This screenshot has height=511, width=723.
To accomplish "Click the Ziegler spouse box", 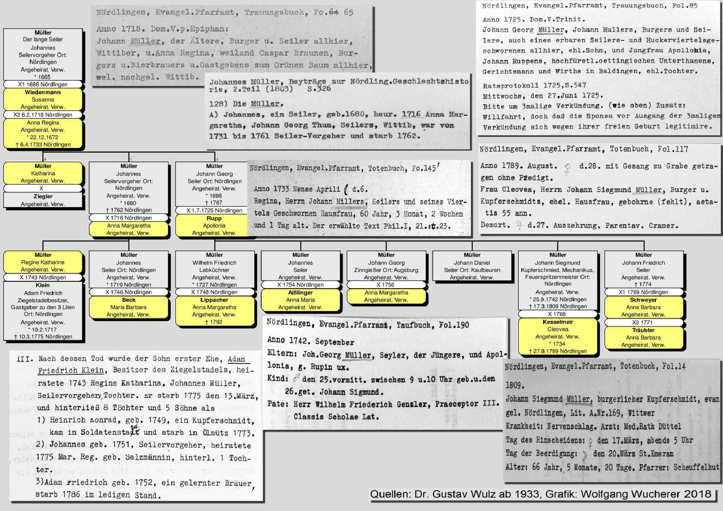I will point(43,200).
